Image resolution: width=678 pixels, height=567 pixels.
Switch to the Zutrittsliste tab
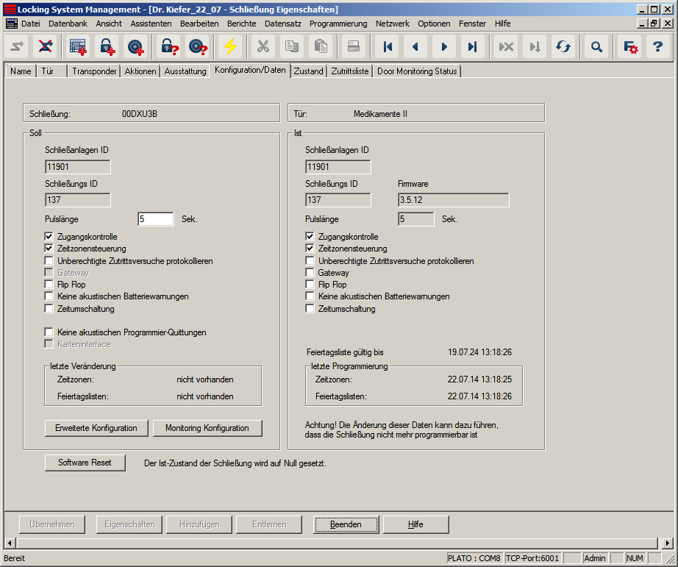350,71
